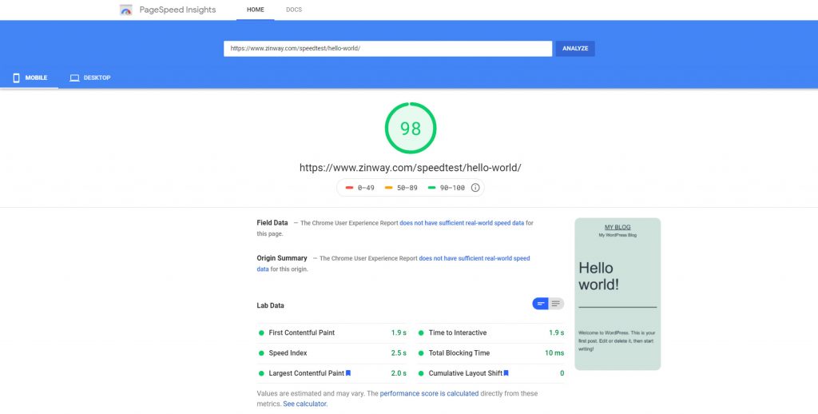Click the First Contentful Paint metric row
The width and height of the screenshot is (818, 414).
click(332, 332)
